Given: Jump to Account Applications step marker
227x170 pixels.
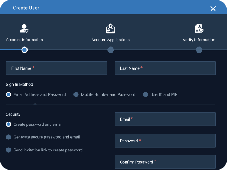Looking at the screenshot, I should (x=111, y=50).
